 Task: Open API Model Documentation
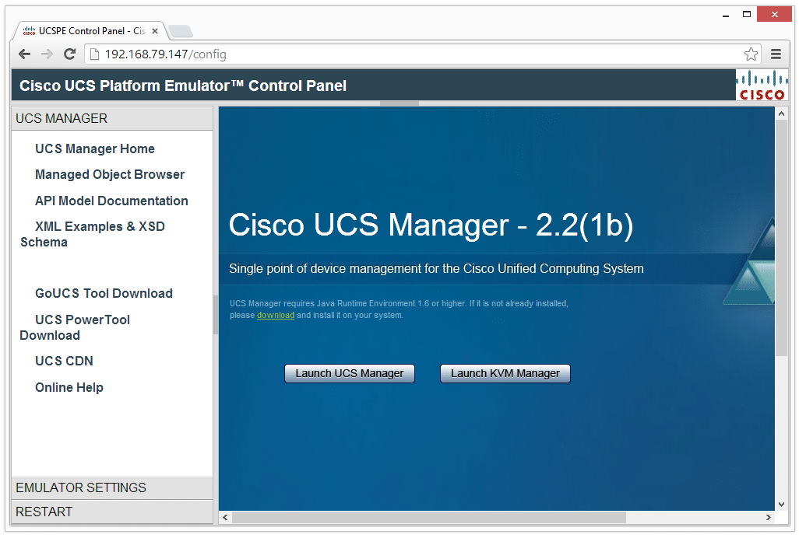tap(111, 201)
